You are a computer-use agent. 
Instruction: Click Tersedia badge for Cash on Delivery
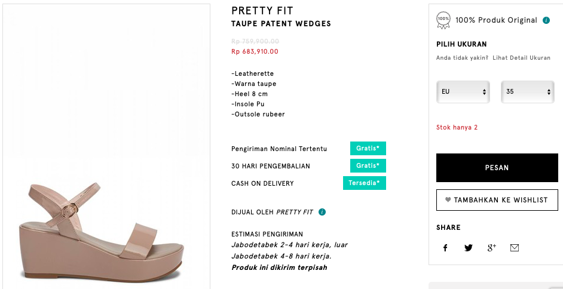365,183
